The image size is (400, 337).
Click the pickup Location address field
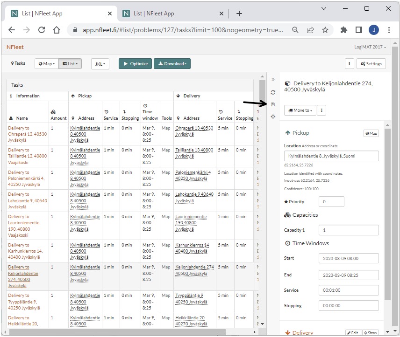tap(331, 156)
